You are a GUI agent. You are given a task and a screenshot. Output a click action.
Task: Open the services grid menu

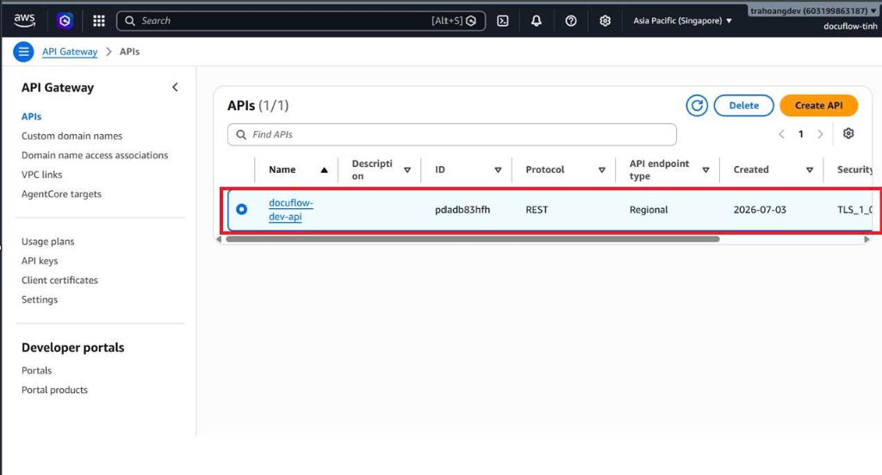99,21
